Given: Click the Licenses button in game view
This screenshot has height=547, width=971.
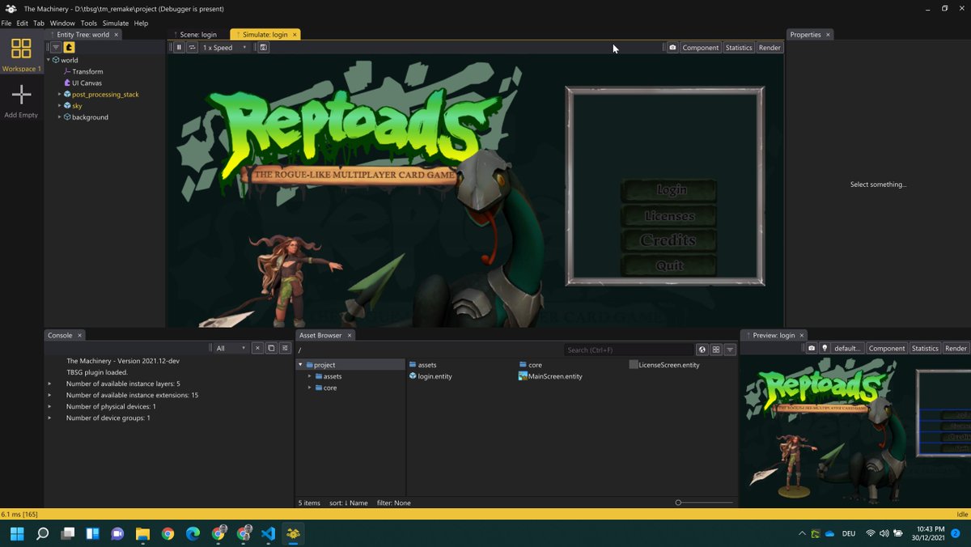Looking at the screenshot, I should (x=669, y=215).
